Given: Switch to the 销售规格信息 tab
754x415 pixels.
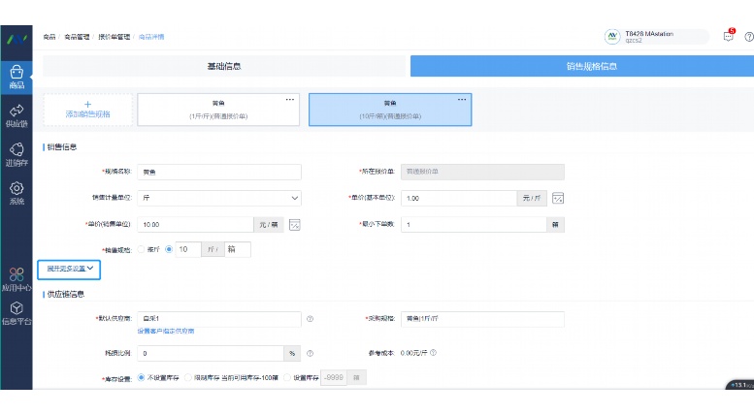Looking at the screenshot, I should click(x=582, y=66).
